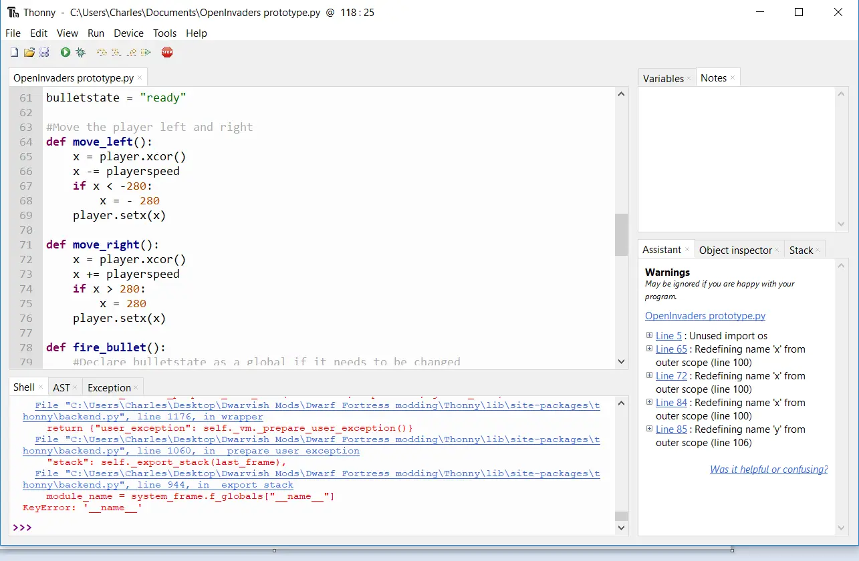Click the Thonny logo in title bar
859x561 pixels.
click(13, 13)
